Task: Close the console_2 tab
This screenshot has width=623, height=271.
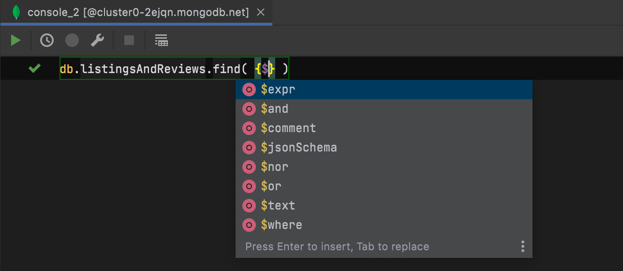Action: point(261,13)
